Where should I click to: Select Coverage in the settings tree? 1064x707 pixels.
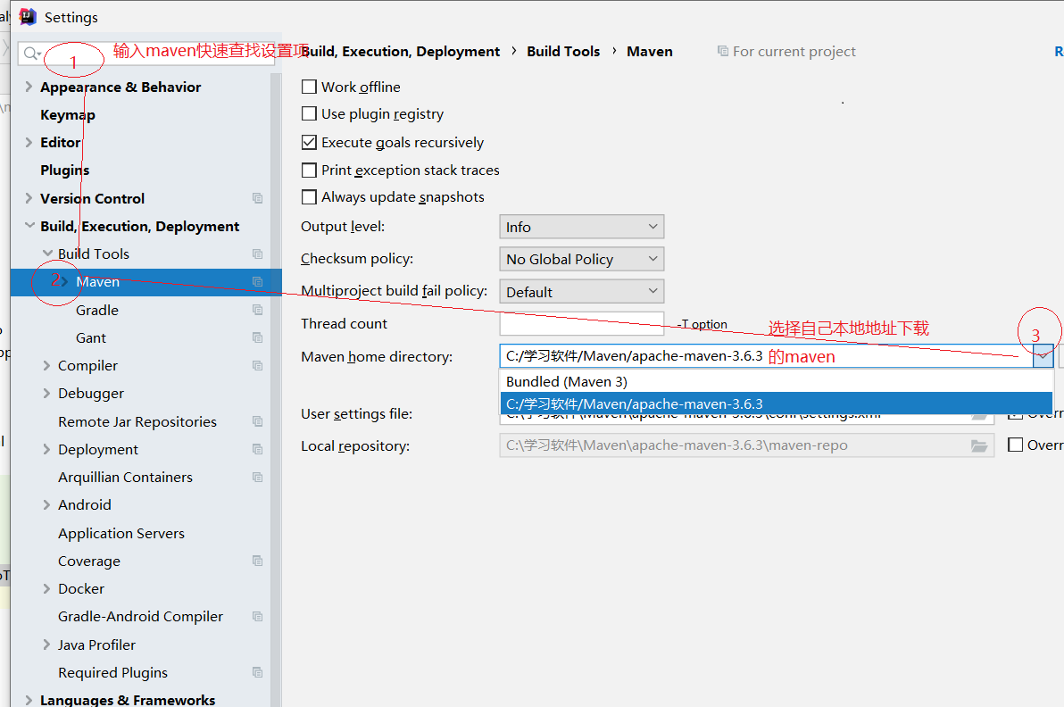coord(89,561)
